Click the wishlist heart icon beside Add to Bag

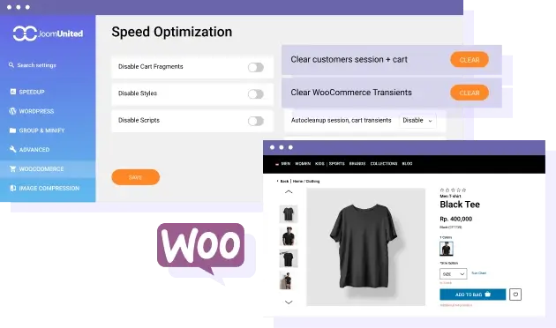(x=515, y=294)
